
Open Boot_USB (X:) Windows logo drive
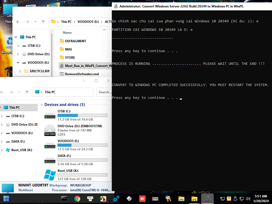coord(50,175)
